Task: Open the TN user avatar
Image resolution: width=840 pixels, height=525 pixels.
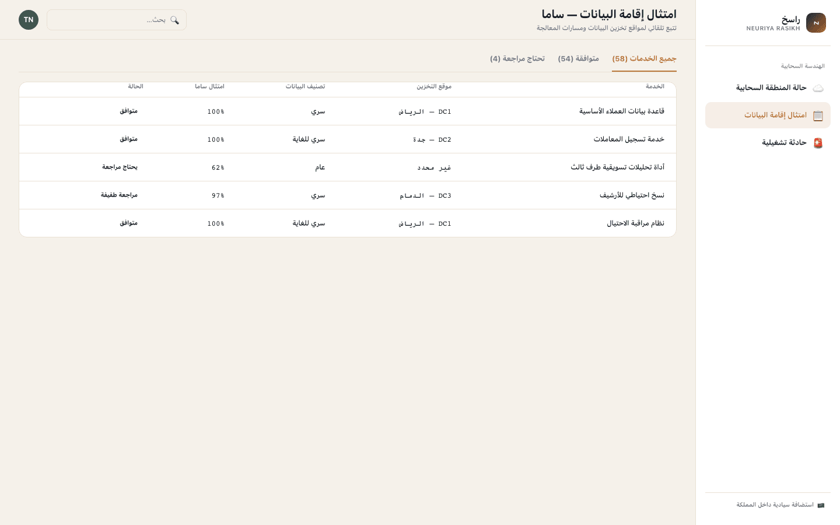Action: [29, 20]
